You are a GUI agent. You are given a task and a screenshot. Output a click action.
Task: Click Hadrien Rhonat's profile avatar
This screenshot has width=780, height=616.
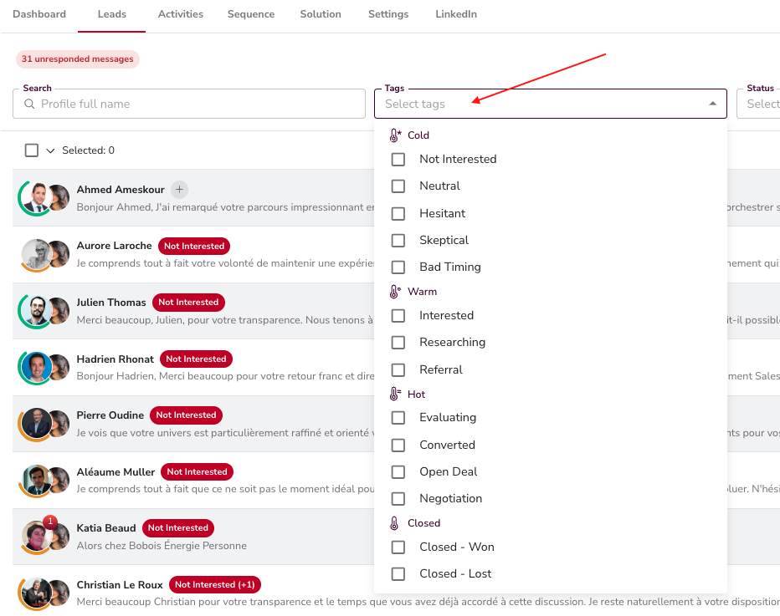[x=36, y=367]
